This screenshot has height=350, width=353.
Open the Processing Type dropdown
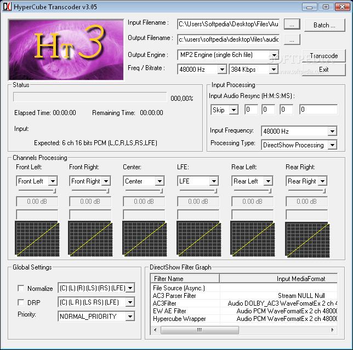332,145
